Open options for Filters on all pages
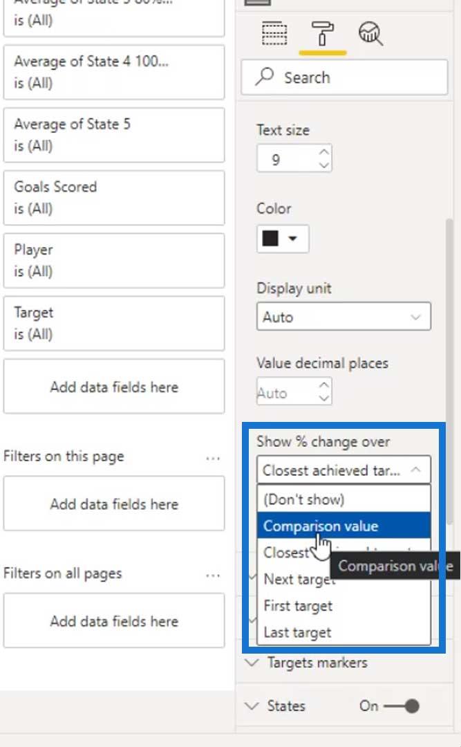Screen dimensions: 461x747 point(213,575)
